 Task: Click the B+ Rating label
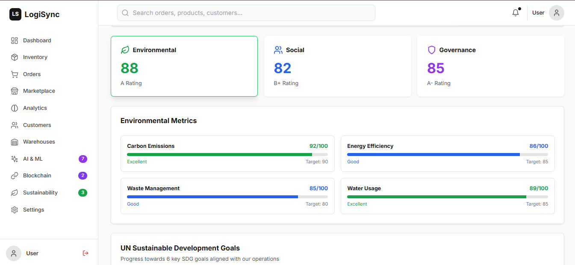[286, 83]
